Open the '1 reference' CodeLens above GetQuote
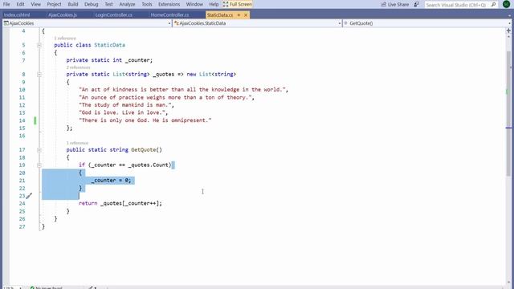This screenshot has height=289, width=514. pos(77,143)
